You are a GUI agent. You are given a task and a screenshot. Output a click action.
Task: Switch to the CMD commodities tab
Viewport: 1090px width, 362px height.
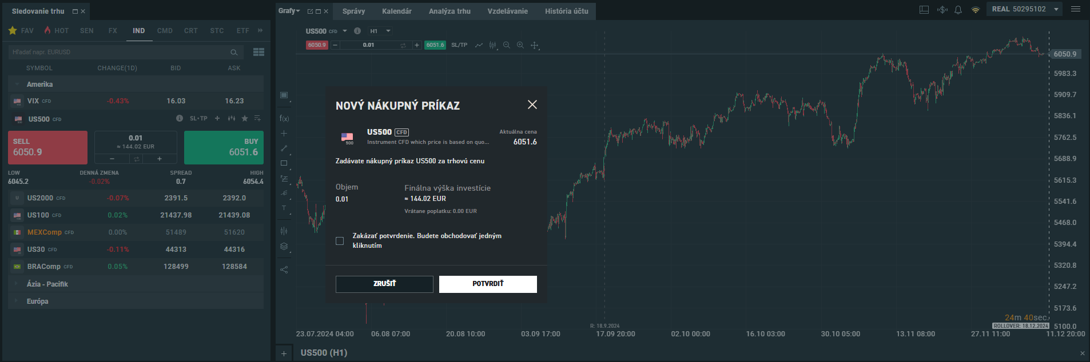(165, 31)
